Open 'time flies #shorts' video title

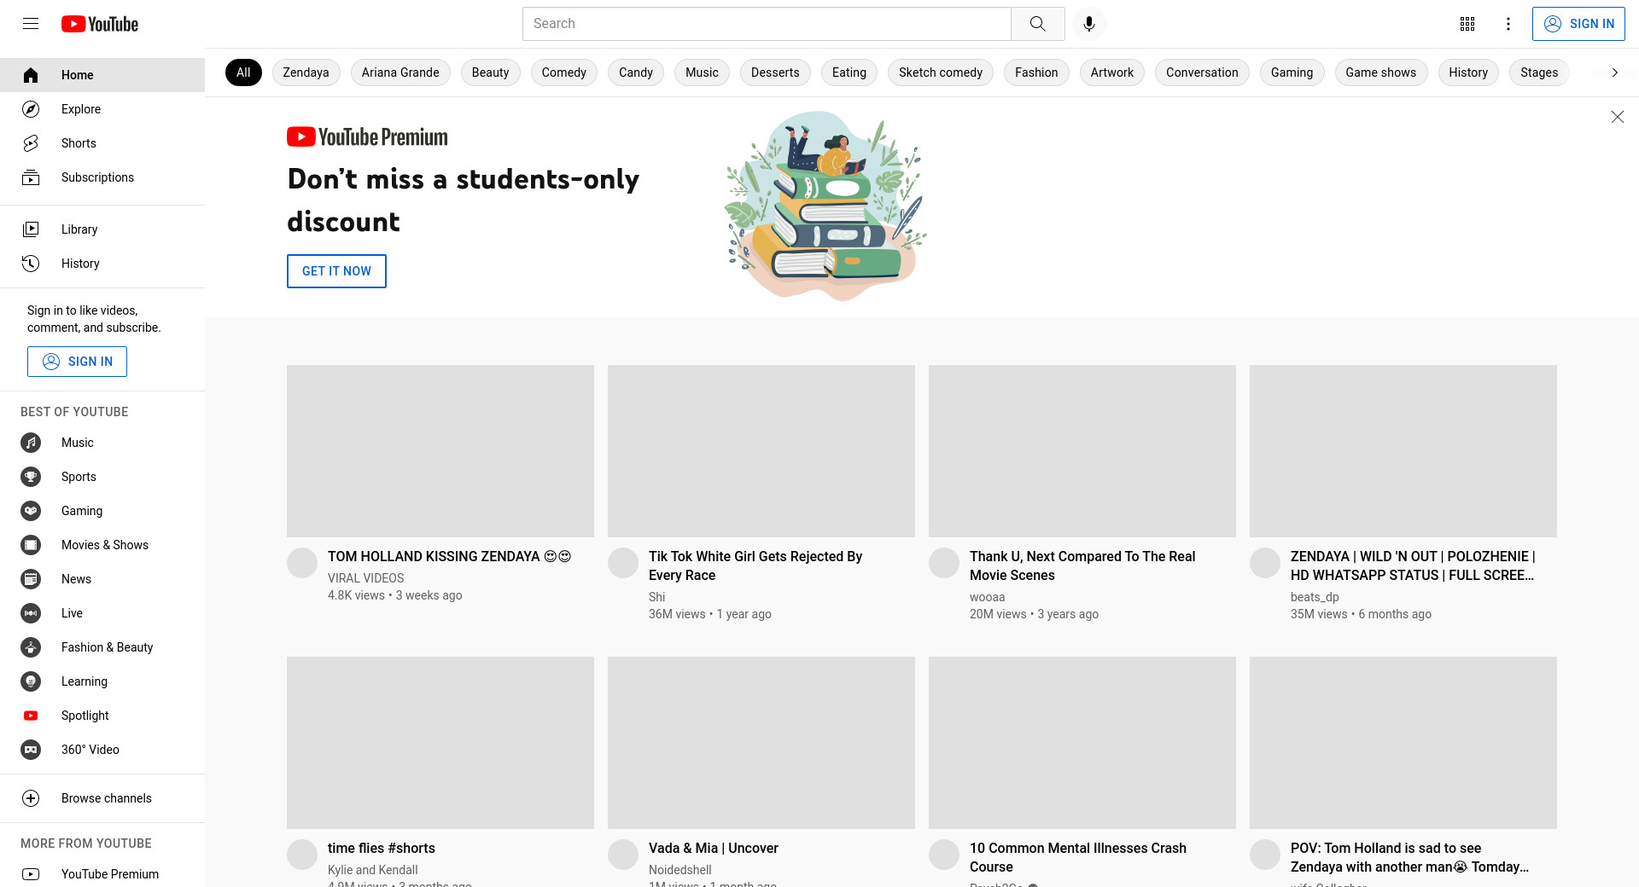pyautogui.click(x=382, y=848)
